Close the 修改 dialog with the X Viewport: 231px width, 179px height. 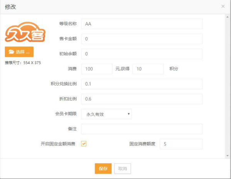coord(223,7)
